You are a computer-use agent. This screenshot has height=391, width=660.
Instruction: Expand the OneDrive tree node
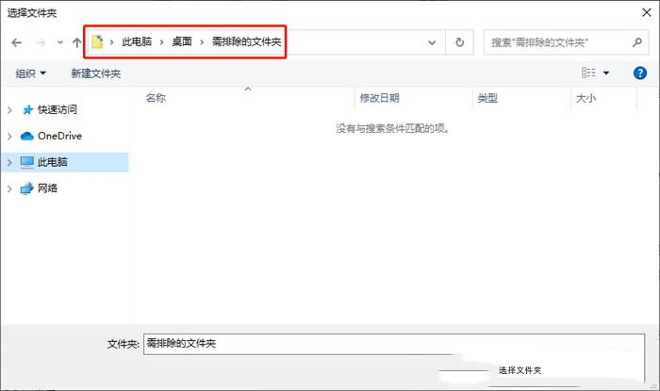coord(9,137)
